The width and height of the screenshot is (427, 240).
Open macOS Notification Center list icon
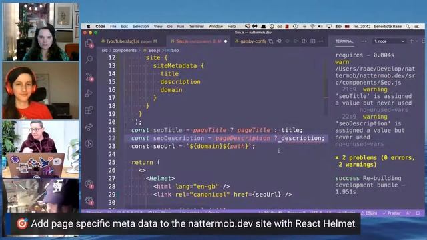[x=416, y=27]
